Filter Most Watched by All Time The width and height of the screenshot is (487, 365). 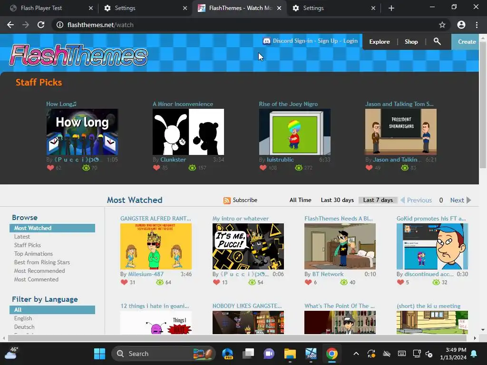coord(301,200)
